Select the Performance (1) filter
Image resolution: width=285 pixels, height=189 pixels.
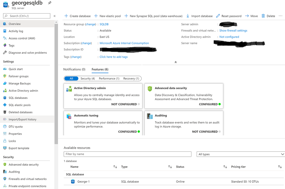(x=109, y=79)
